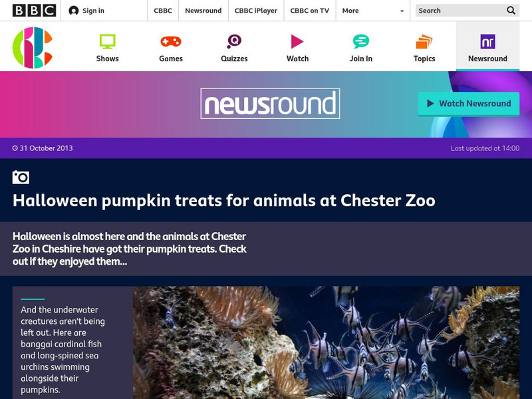This screenshot has width=532, height=399.
Task: Open Games via the gamepad icon
Action: (x=170, y=41)
